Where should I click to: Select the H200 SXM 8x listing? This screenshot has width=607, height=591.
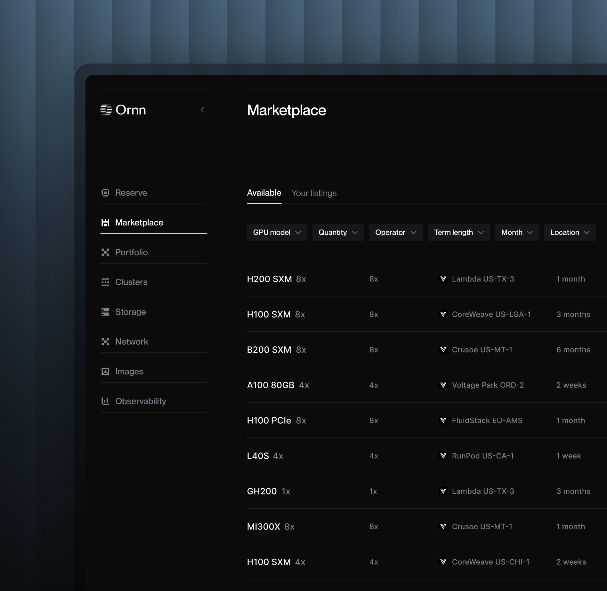click(x=277, y=279)
